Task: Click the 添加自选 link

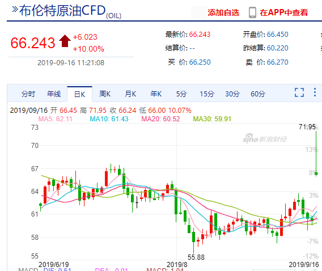Action: click(x=223, y=12)
